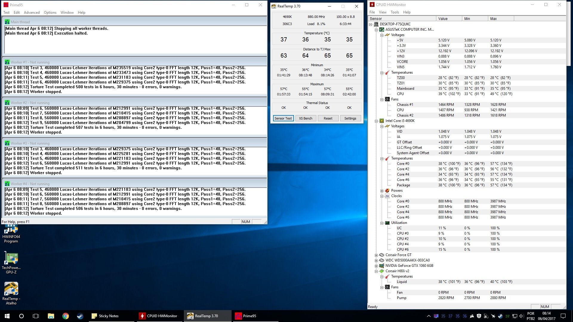573x322 pixels.
Task: Open Prime95 Edit menu
Action: (x=17, y=13)
